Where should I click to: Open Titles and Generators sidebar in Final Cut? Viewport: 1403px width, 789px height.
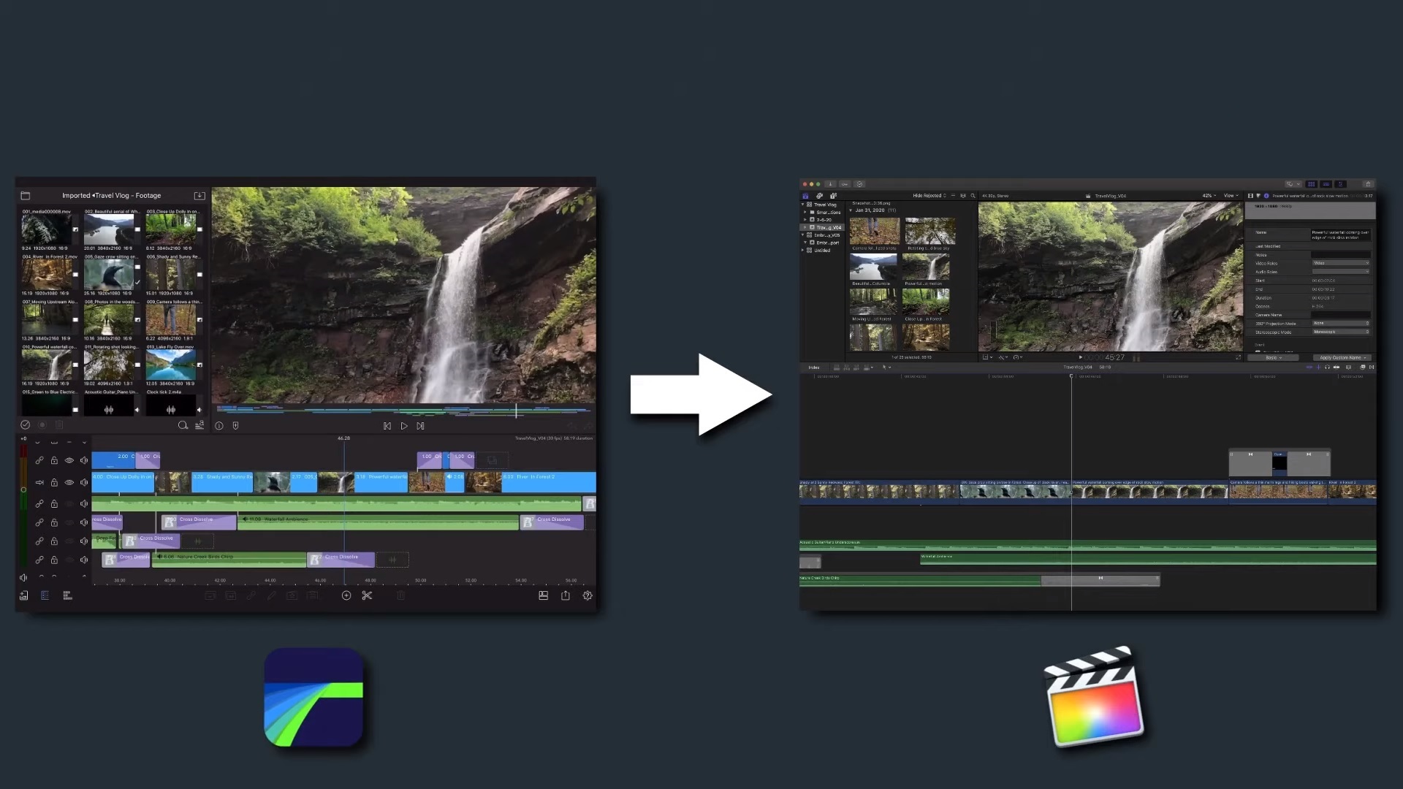tap(833, 196)
